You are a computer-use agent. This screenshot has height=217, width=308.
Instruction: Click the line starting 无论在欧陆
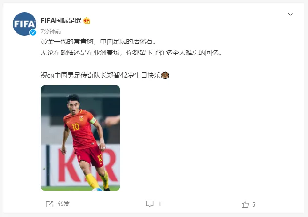[131, 53]
